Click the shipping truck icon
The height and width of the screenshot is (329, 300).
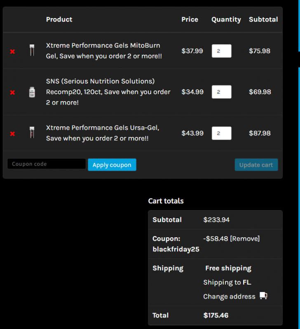(x=263, y=296)
